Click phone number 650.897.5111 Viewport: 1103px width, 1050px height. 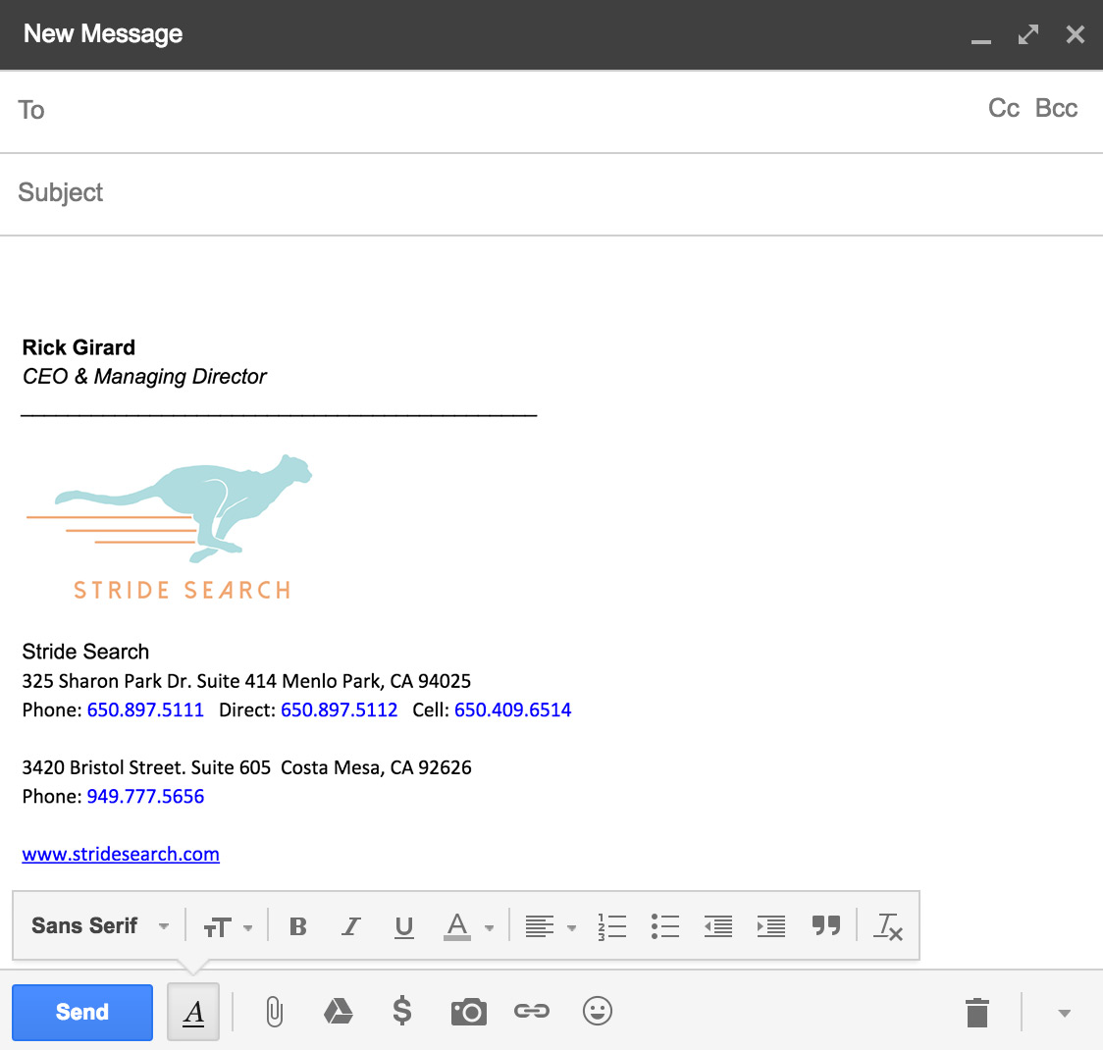tap(145, 709)
